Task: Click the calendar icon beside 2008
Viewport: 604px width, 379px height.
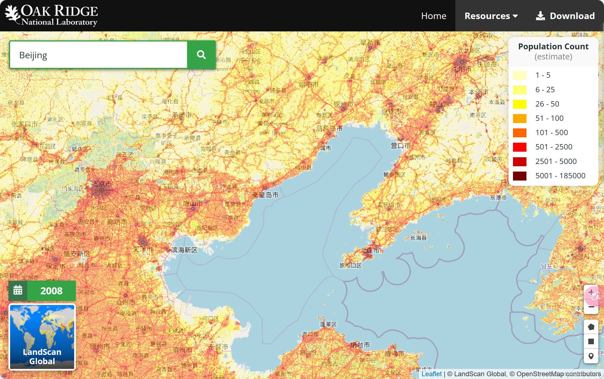Action: pyautogui.click(x=18, y=291)
